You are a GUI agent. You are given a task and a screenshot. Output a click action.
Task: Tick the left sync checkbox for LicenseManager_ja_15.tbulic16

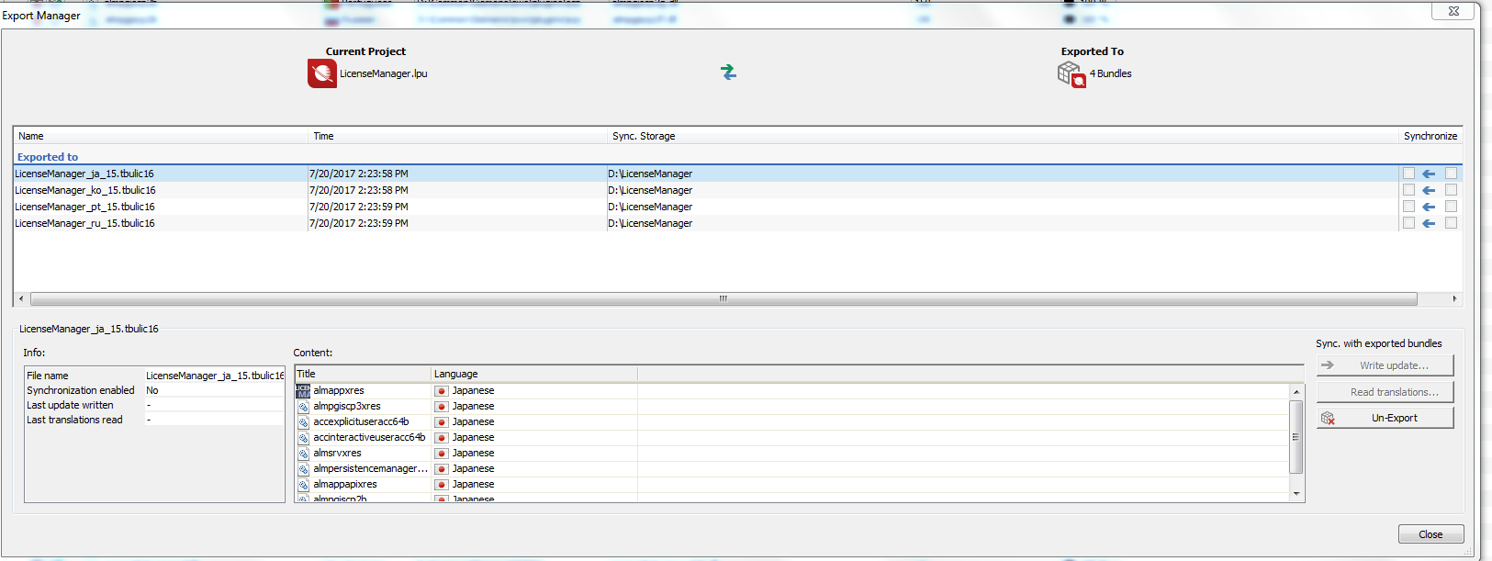pos(1408,174)
